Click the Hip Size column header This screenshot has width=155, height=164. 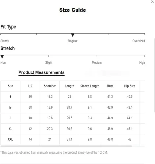pos(130,86)
